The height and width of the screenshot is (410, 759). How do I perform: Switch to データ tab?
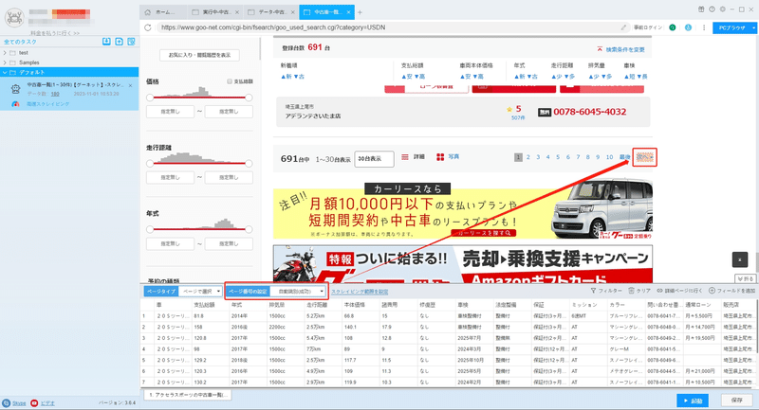coord(271,12)
